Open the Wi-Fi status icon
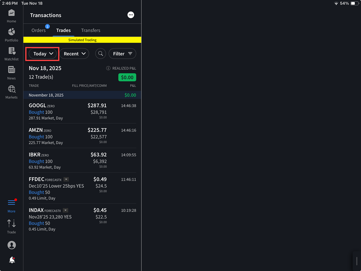The width and height of the screenshot is (361, 271). pos(336,4)
